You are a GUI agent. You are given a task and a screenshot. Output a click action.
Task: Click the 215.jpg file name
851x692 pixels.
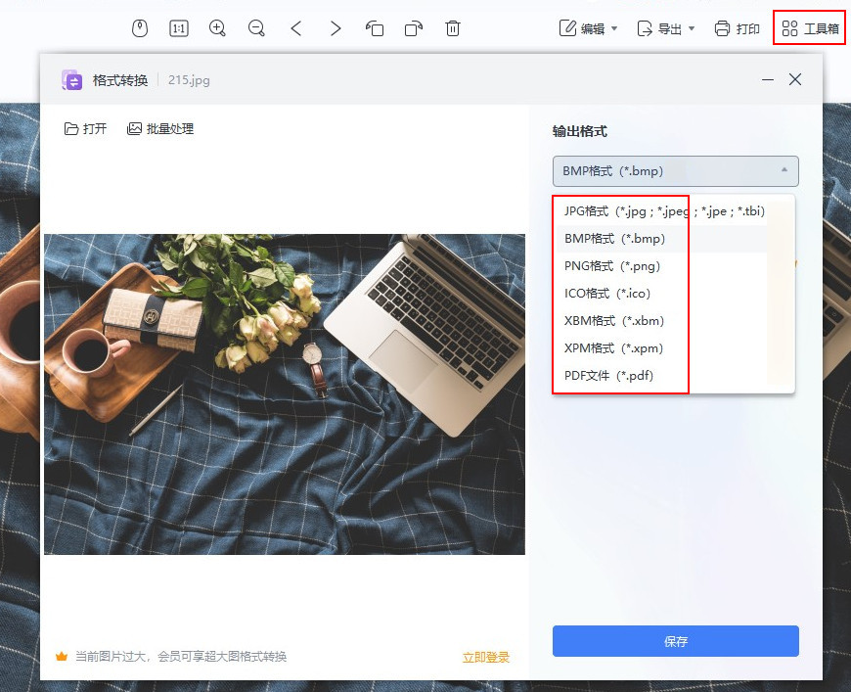(x=189, y=80)
